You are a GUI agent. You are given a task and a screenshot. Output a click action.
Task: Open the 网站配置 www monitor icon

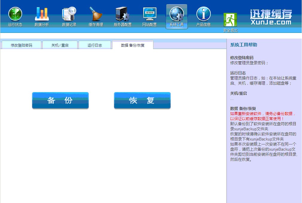(150, 14)
